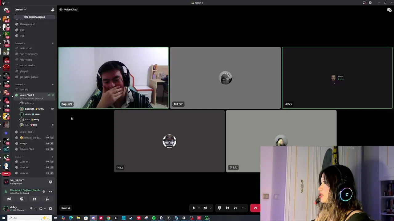The width and height of the screenshot is (394, 221).
Task: Open soundboard icon in sidebar voice panel
Action: (47, 199)
